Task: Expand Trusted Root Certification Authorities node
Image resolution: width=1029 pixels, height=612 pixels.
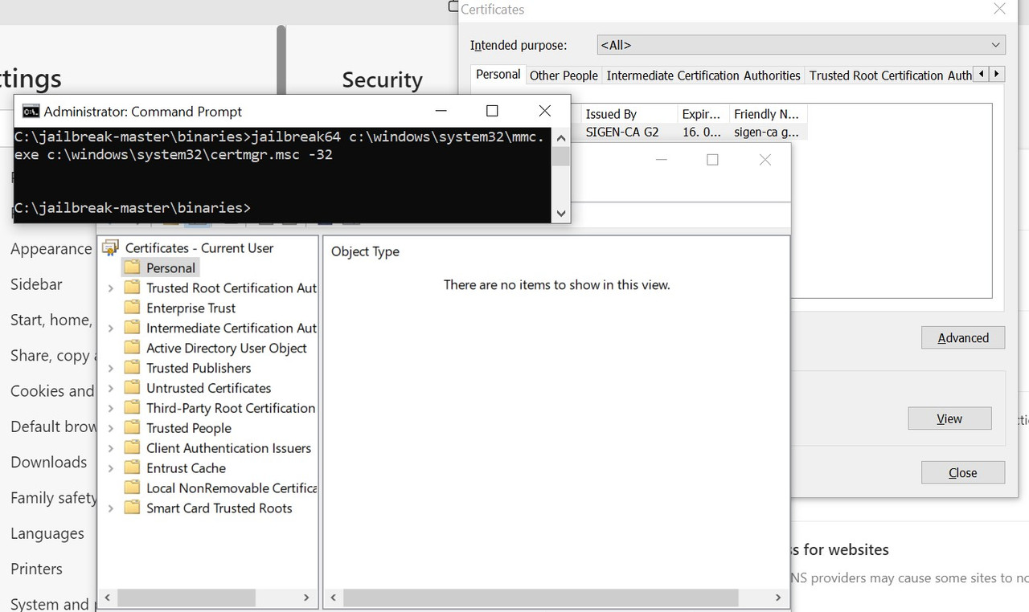Action: [111, 288]
